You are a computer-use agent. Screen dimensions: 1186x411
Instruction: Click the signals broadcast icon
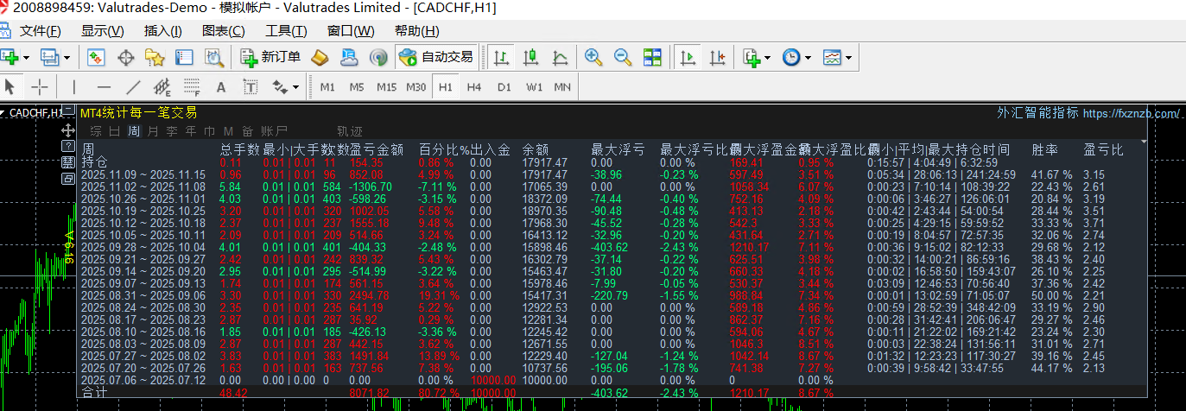point(377,58)
